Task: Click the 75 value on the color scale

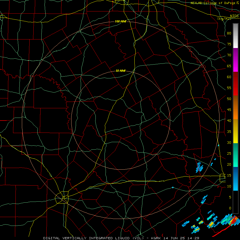Action: (x=229, y=44)
